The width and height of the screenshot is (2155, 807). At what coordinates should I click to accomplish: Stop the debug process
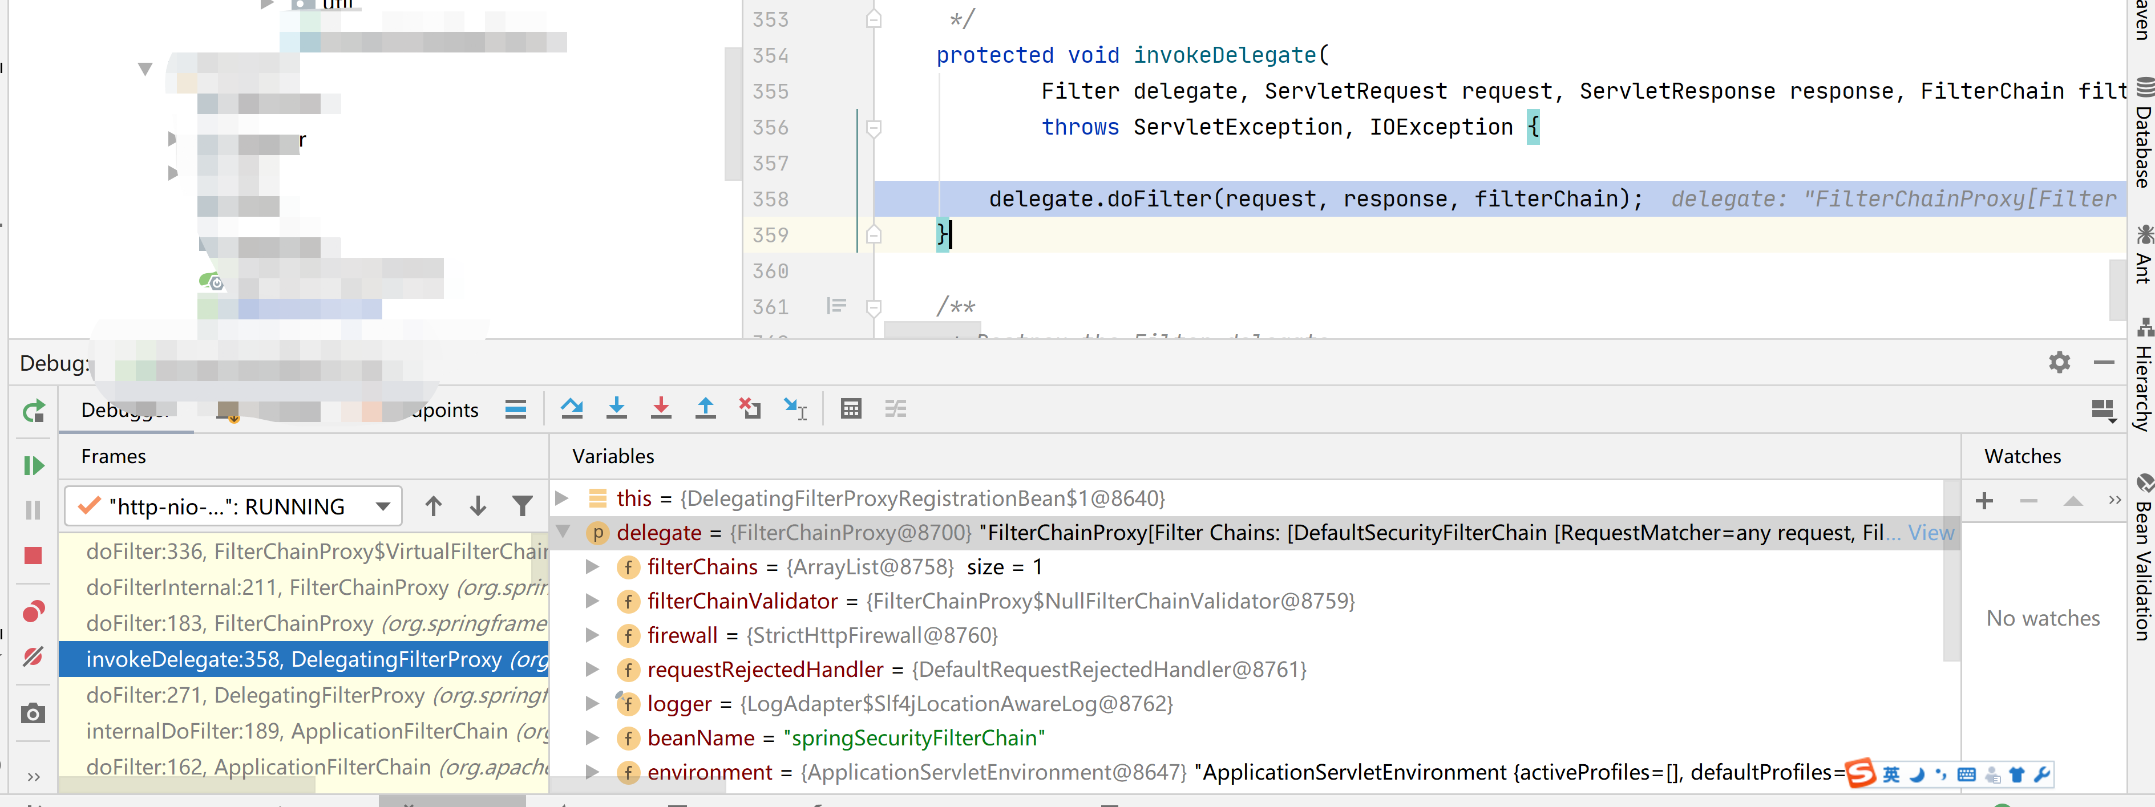point(34,555)
